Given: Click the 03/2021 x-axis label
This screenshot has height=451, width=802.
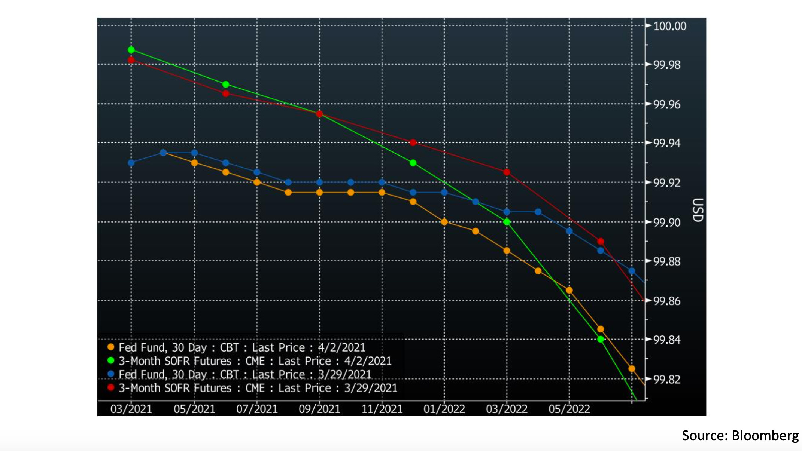Looking at the screenshot, I should [x=131, y=409].
